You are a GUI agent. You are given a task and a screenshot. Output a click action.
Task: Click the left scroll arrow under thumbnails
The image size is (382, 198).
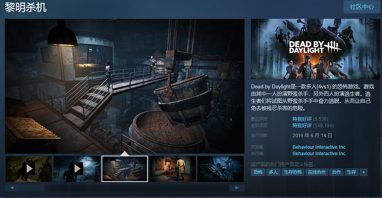(x=12, y=188)
